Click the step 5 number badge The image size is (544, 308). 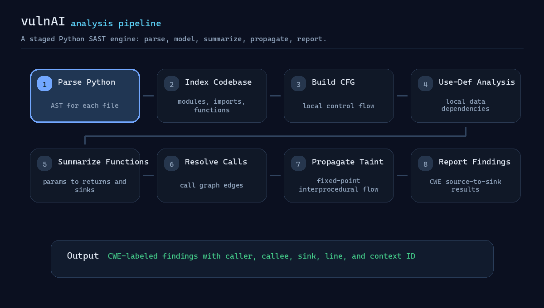tap(44, 164)
